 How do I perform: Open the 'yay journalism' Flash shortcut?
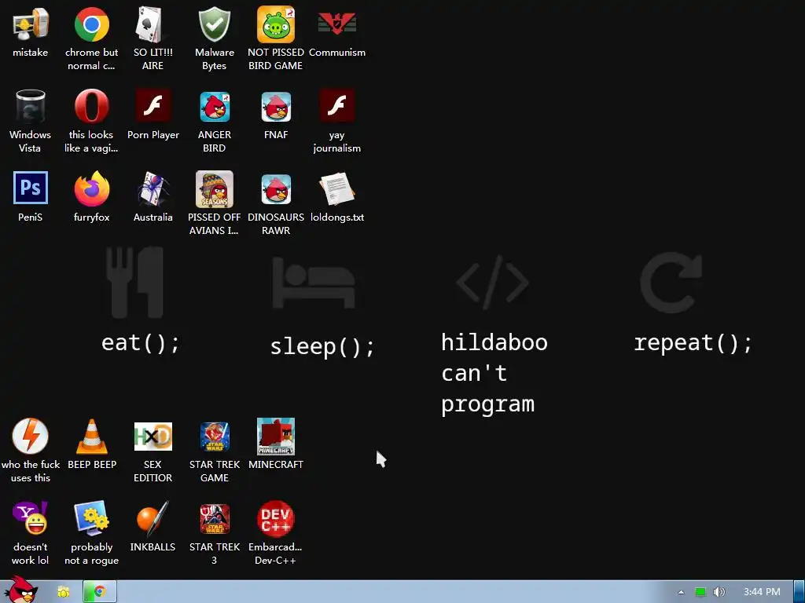336,105
